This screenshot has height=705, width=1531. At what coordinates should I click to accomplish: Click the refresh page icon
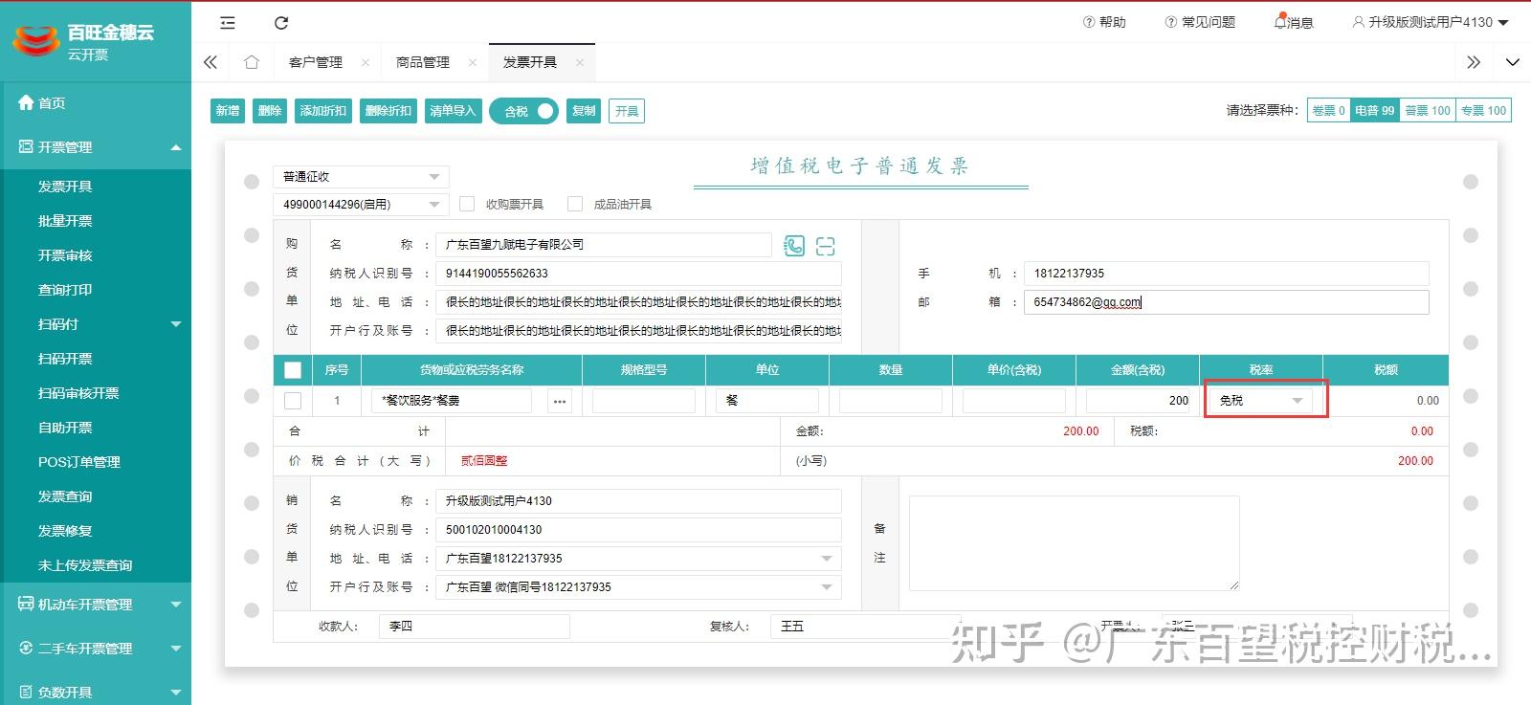pos(281,23)
